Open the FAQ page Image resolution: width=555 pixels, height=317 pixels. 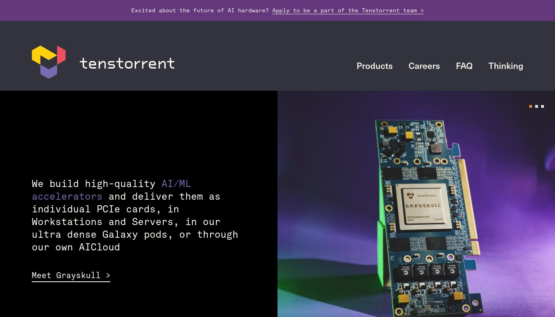[x=464, y=66]
